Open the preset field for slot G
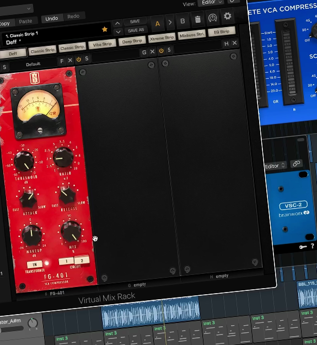Screen dimensions: 317x345 (x=116, y=56)
